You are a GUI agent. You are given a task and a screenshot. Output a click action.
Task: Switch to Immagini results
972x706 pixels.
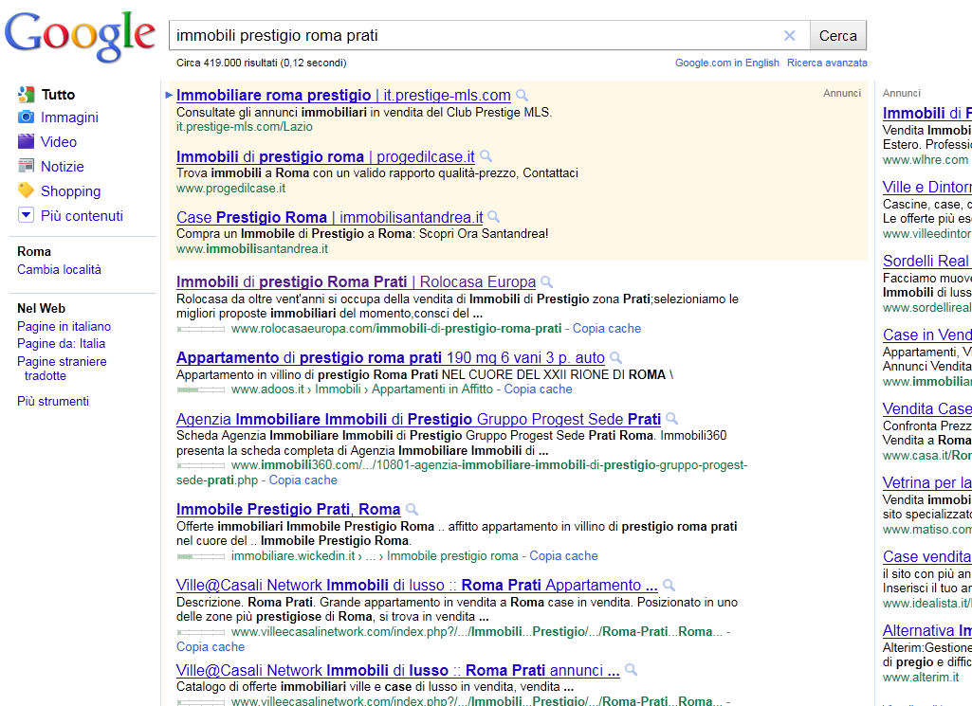(x=69, y=118)
